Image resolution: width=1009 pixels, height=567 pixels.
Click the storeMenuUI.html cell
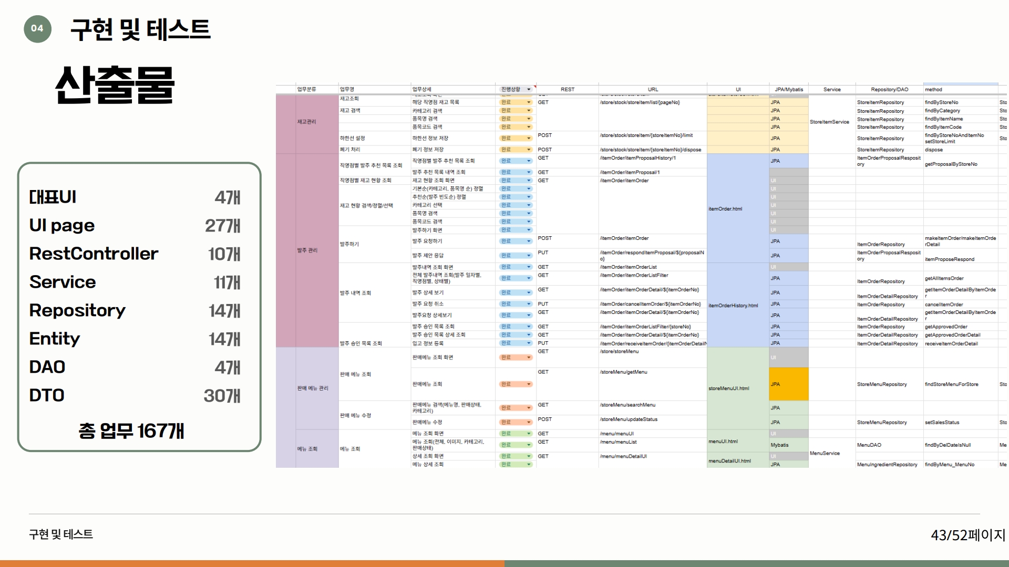729,388
